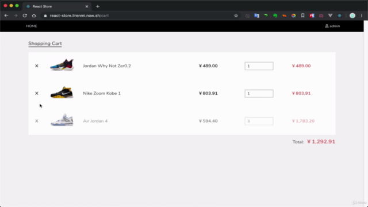Go forward in browser history
Image resolution: width=368 pixels, height=207 pixels.
click(x=16, y=16)
